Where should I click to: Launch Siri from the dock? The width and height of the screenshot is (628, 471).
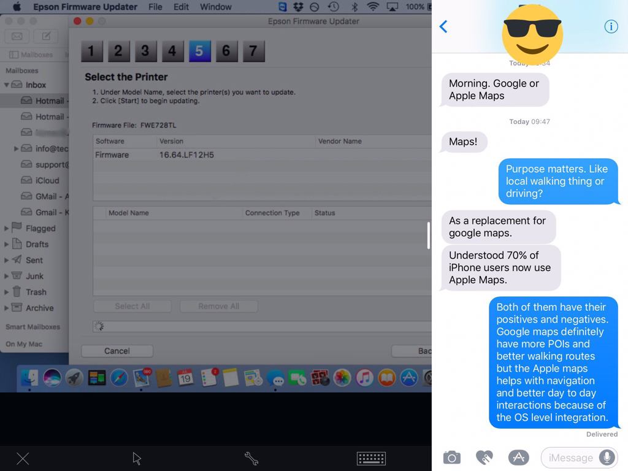click(x=52, y=377)
